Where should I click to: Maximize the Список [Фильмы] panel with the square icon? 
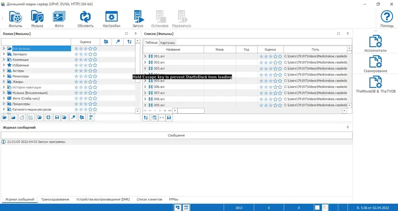338,33
